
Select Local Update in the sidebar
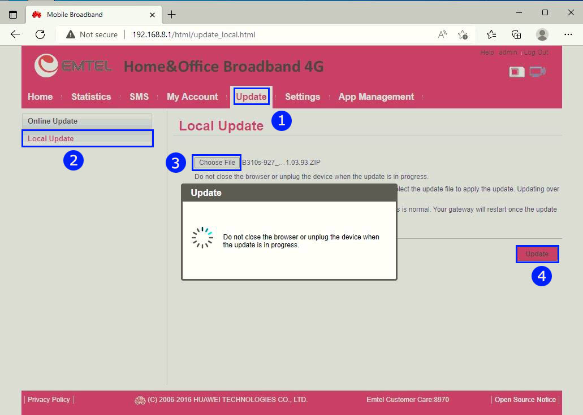click(87, 138)
